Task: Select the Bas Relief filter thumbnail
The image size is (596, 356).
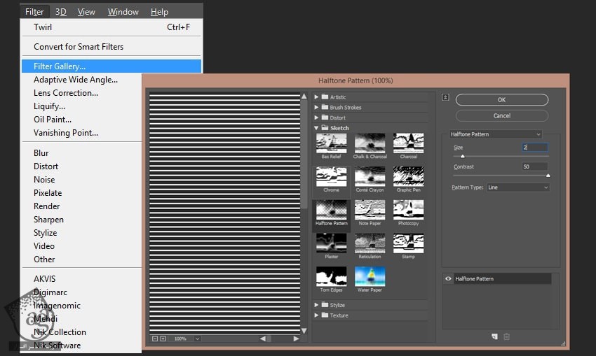Action: pyautogui.click(x=331, y=143)
